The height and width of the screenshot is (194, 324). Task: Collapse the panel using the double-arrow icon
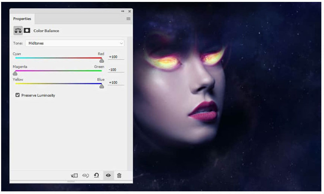[x=123, y=11]
